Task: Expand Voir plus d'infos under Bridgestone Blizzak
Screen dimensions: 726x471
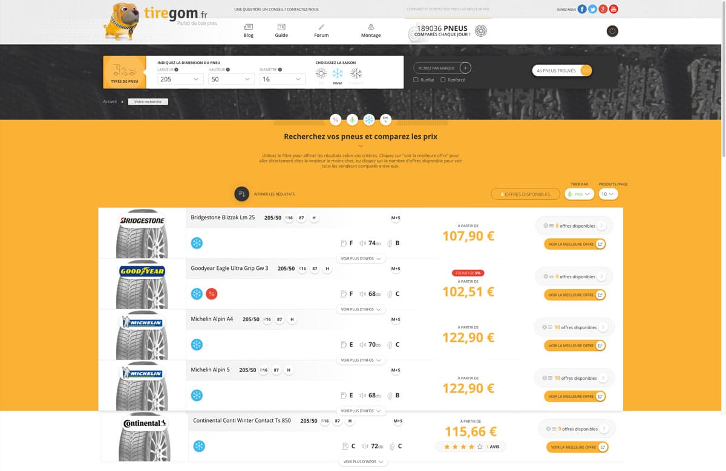Action: tap(361, 258)
